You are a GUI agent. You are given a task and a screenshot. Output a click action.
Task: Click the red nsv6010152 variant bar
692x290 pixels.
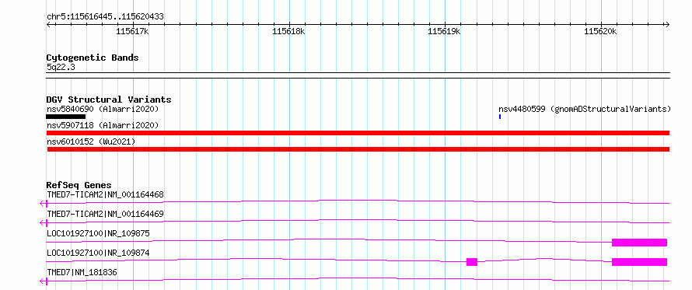(358, 149)
